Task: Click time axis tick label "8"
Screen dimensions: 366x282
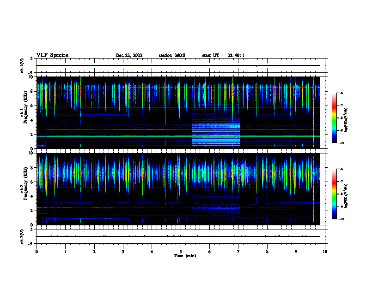Action: (x=267, y=252)
